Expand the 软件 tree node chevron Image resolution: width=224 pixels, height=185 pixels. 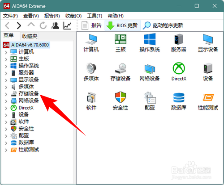pyautogui.click(x=6, y=122)
